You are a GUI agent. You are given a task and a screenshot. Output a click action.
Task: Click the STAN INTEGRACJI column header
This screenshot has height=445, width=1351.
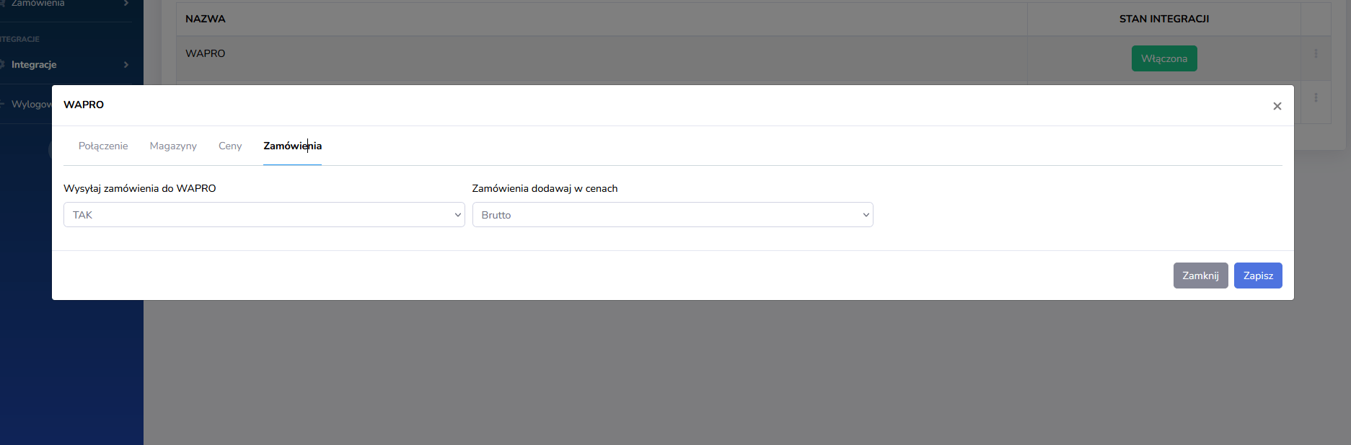[1164, 19]
